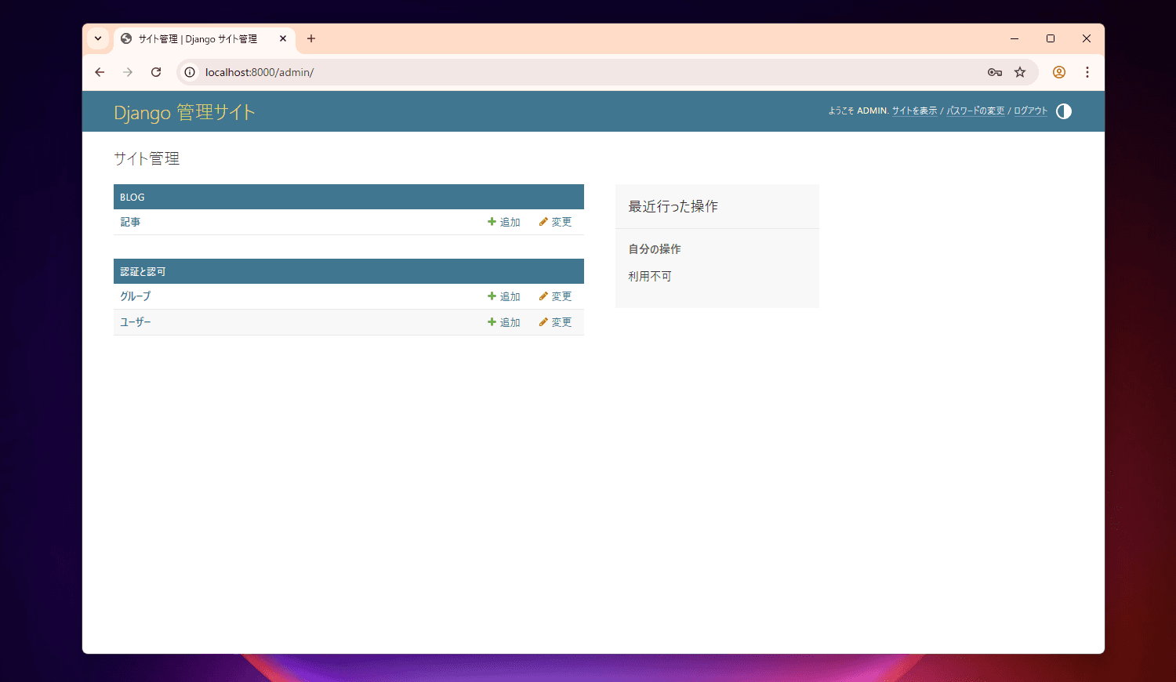Image resolution: width=1176 pixels, height=682 pixels.
Task: Click 追加 in the グループ row
Action: pyautogui.click(x=504, y=296)
